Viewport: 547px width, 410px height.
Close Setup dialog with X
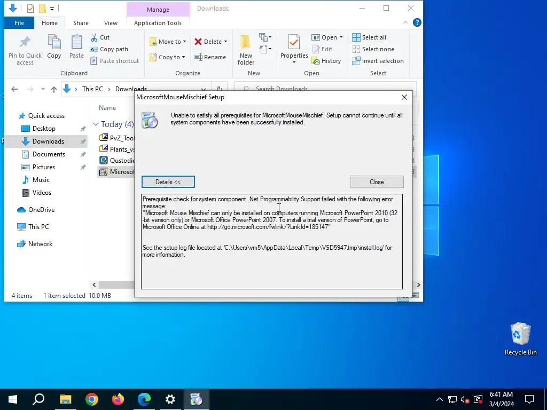coord(404,97)
